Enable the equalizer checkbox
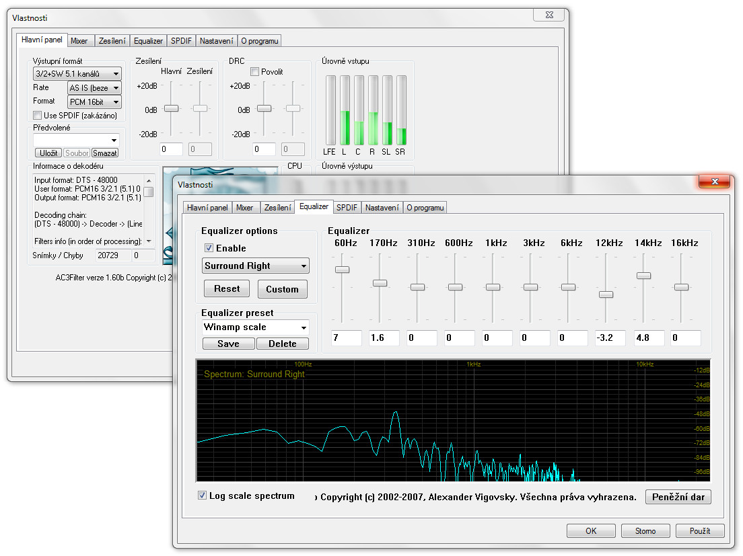Screen dimensions: 743x556 pos(209,248)
